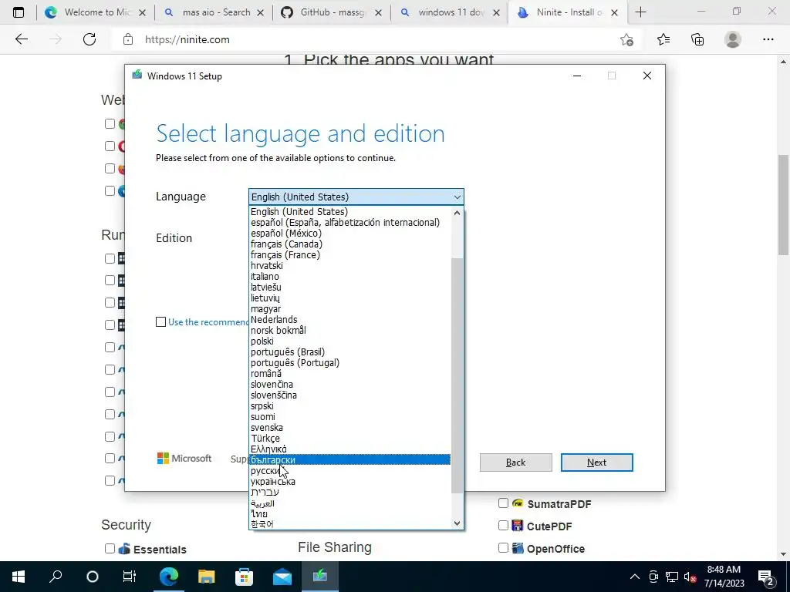Screen dimensions: 790x592
Task: Open File Explorer from taskbar
Action: pos(206,577)
